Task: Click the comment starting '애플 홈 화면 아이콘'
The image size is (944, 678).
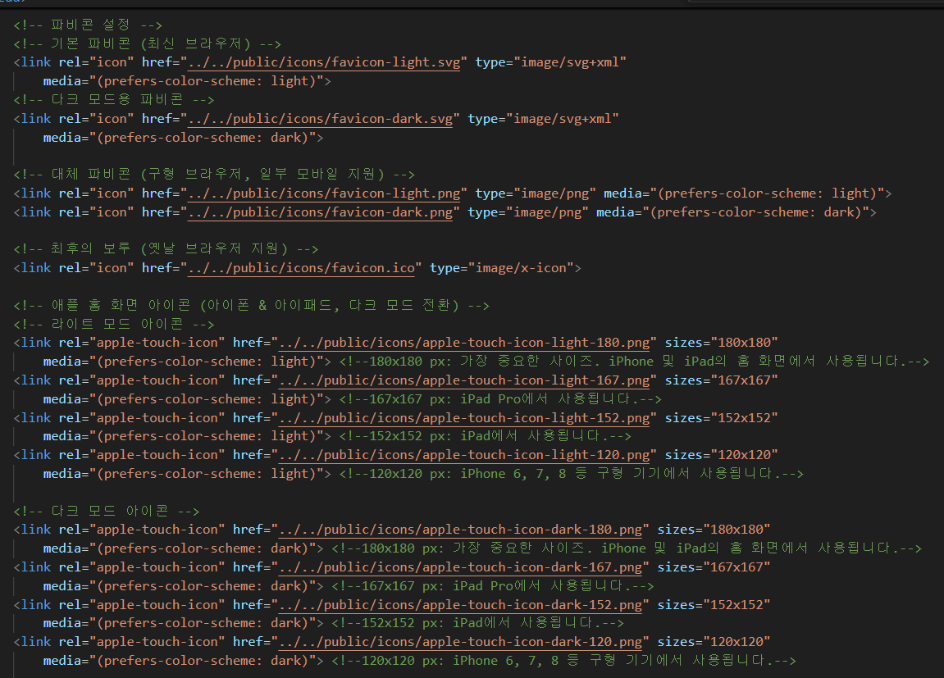Action: click(x=252, y=306)
